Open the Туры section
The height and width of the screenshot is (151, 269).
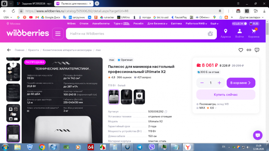(x=121, y=24)
